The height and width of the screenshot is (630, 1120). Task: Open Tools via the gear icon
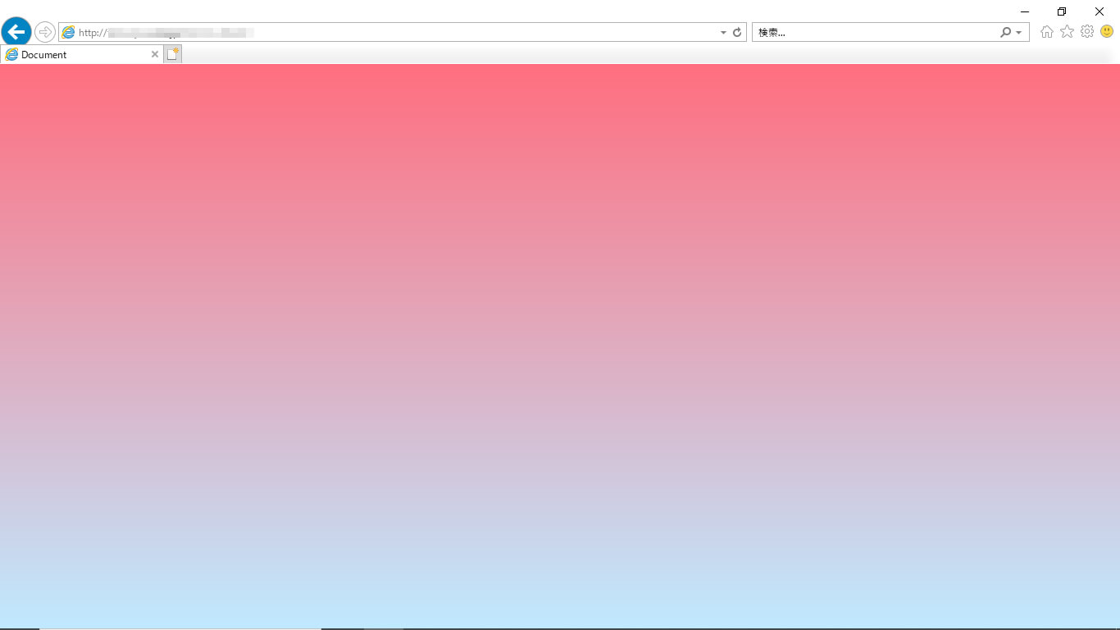1087,31
